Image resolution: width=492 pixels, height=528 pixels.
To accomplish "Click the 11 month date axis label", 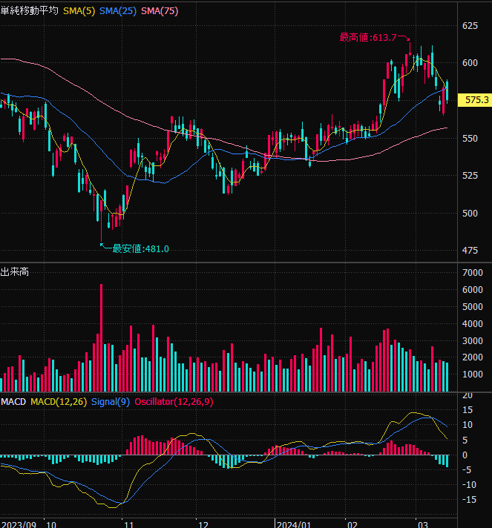I will coord(128,524).
